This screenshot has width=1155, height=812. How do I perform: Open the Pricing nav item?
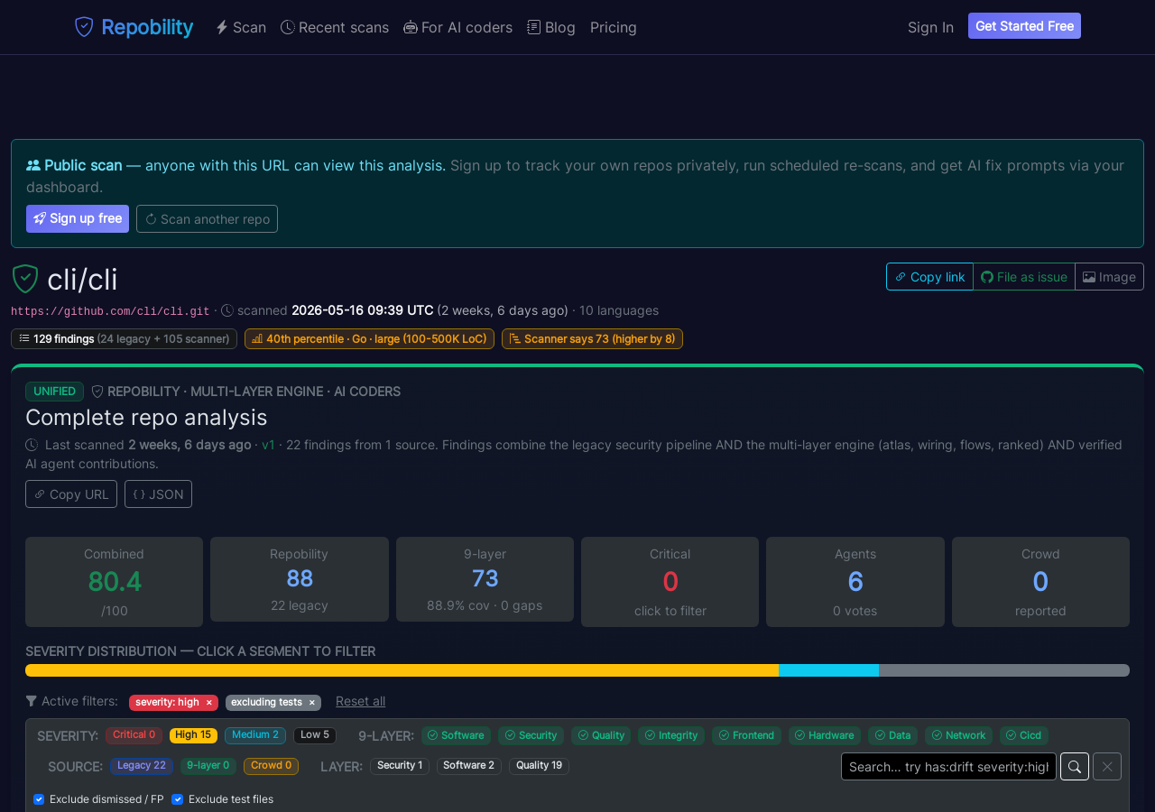(614, 27)
